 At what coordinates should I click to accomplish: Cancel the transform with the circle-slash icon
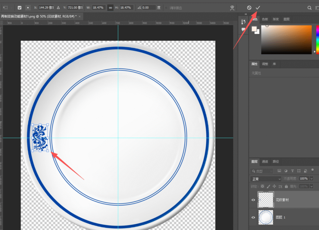coord(249,8)
